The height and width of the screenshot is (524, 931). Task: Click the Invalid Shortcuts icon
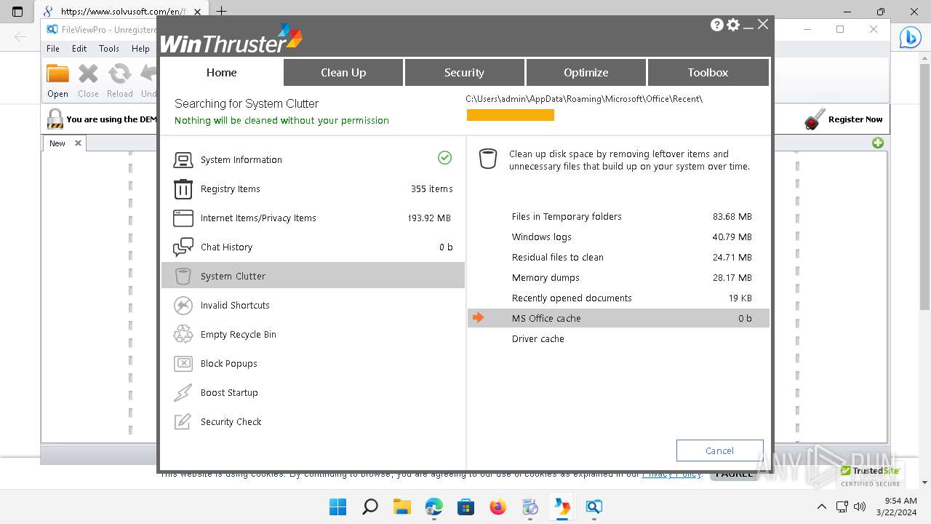183,306
